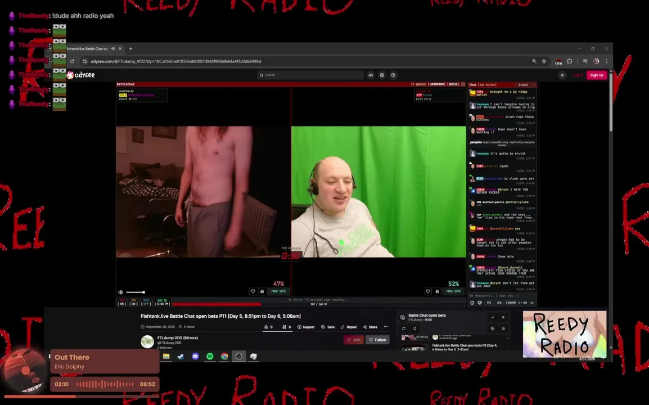Screen dimensions: 649x405
Task: Click the browser zoom magnifier icon
Action: click(x=534, y=61)
